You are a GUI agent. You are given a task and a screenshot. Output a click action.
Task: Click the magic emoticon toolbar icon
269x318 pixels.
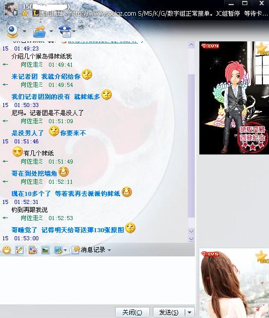(x=32, y=250)
